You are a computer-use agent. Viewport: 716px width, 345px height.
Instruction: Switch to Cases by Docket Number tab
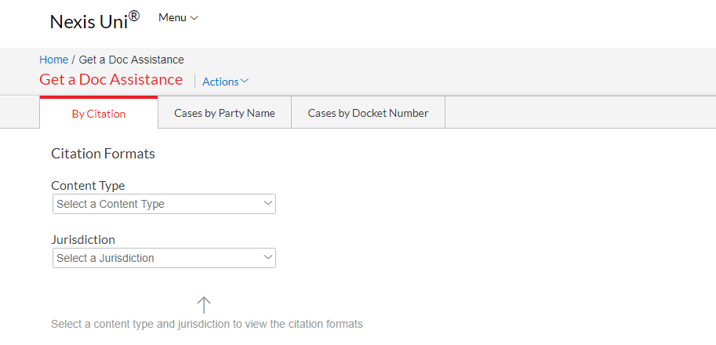[368, 113]
